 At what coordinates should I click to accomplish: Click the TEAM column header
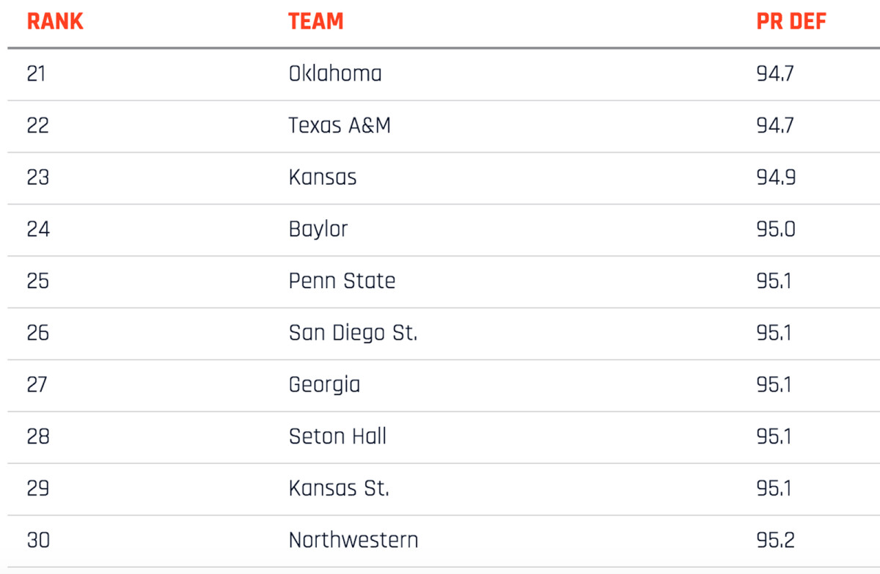pos(315,21)
